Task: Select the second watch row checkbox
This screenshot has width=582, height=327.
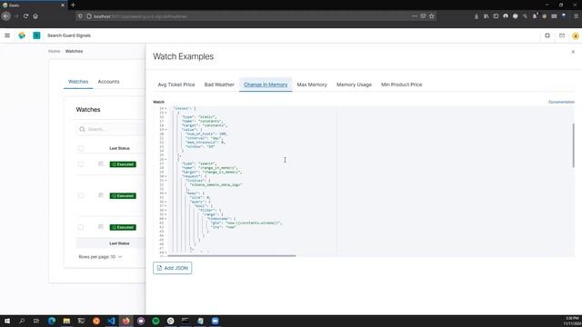Action: pyautogui.click(x=81, y=196)
